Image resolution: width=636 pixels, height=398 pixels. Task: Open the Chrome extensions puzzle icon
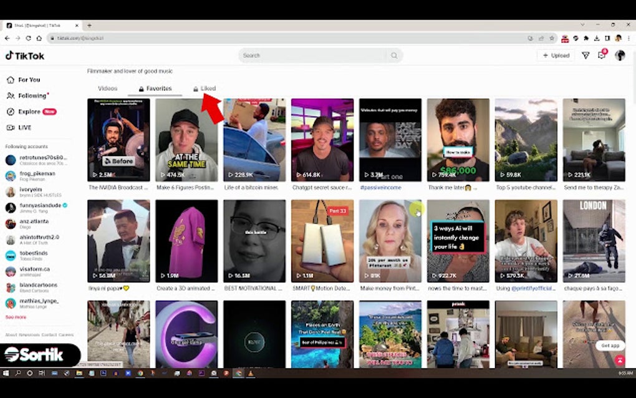coord(586,38)
